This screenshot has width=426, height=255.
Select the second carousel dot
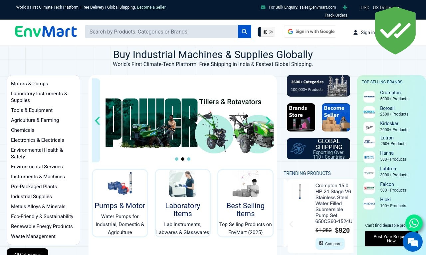tap(183, 159)
